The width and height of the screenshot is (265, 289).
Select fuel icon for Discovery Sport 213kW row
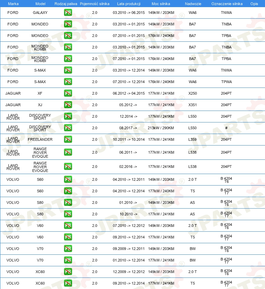pos(68,128)
